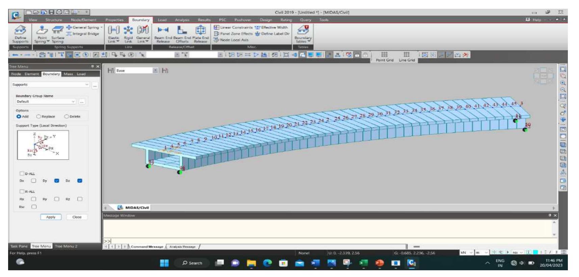Choose the Rigid Link tool
Screen dimensions: 579x277
[x=128, y=35]
